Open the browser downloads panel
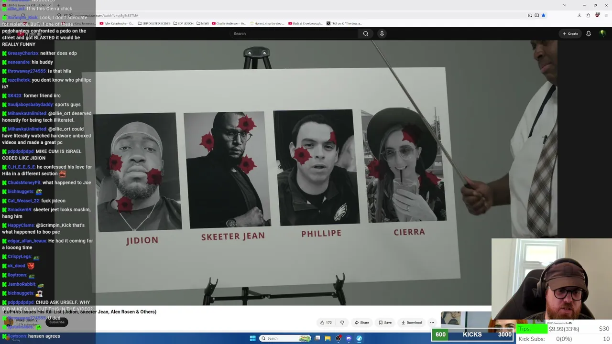The image size is (612, 344). (579, 15)
